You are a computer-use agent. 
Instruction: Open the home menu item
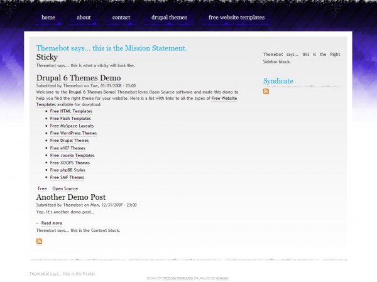[48, 18]
